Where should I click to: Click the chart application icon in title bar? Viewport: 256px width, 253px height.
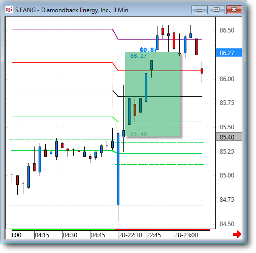[x=9, y=10]
